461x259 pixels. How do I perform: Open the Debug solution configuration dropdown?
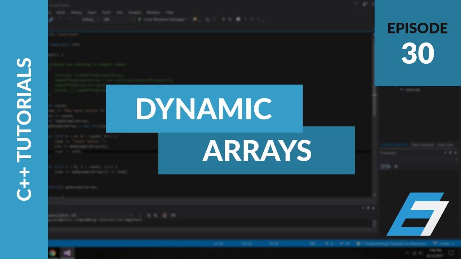[90, 19]
